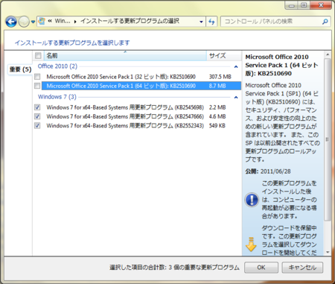
Task: Open the address bar history dropdown
Action: point(201,22)
